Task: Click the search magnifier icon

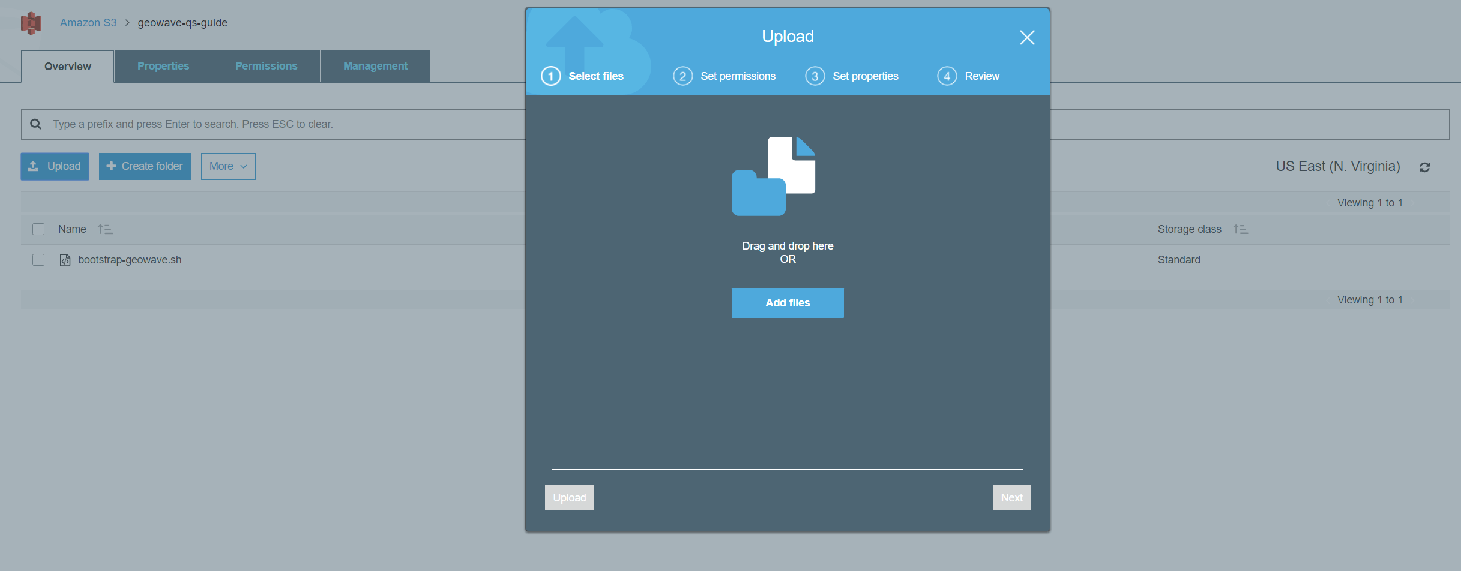Action: [x=36, y=124]
